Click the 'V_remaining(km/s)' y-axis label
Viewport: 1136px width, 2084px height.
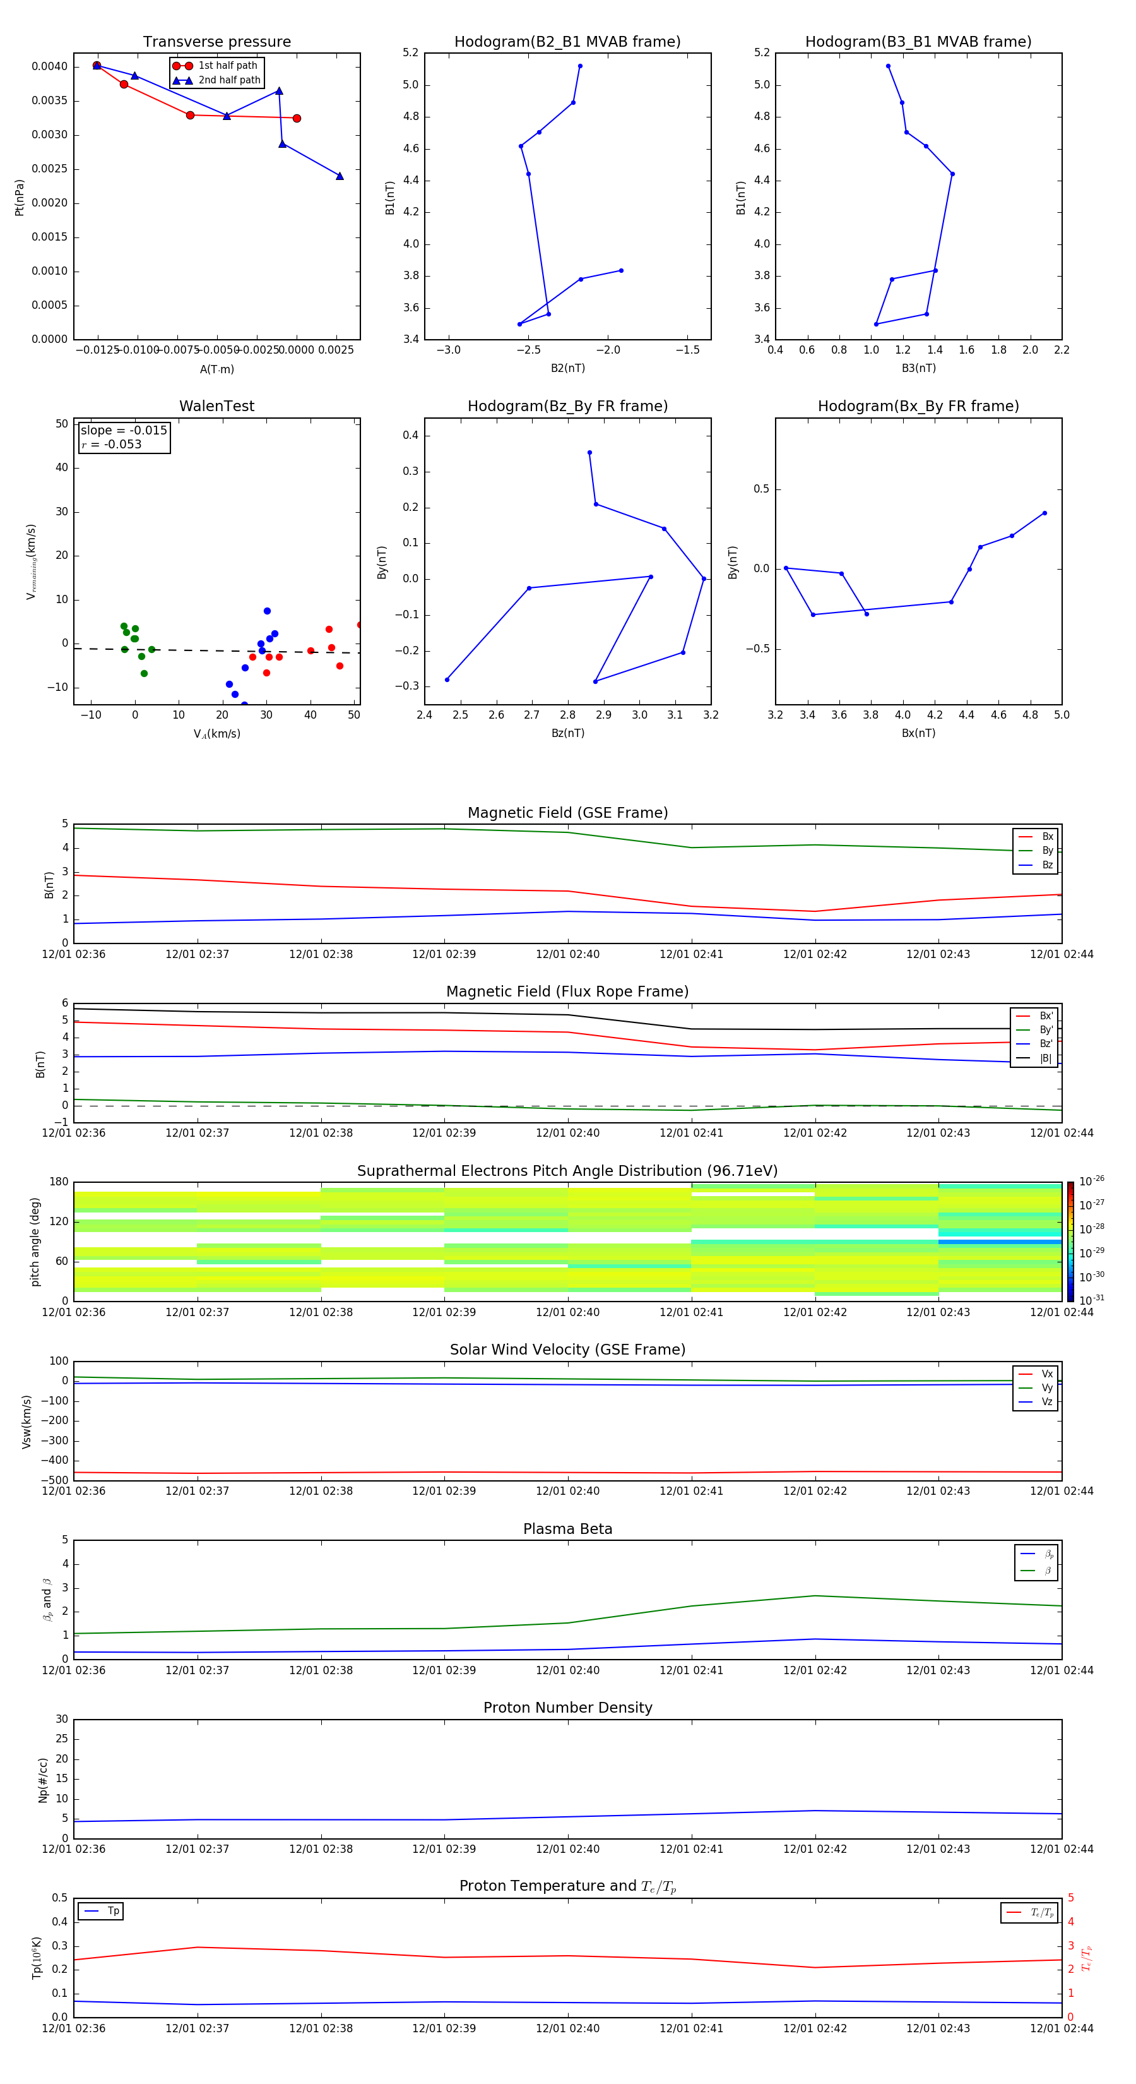[x=31, y=561]
